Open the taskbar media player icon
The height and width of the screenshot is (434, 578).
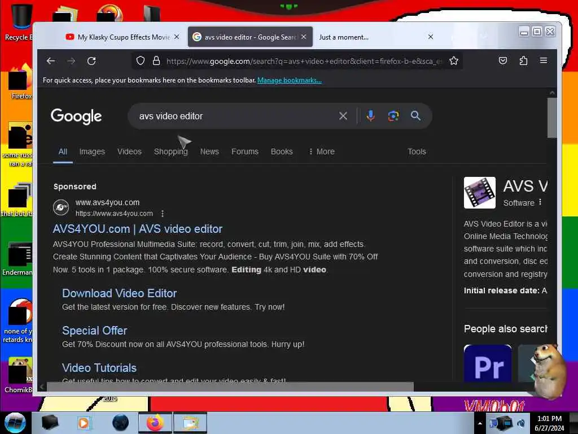(84, 423)
